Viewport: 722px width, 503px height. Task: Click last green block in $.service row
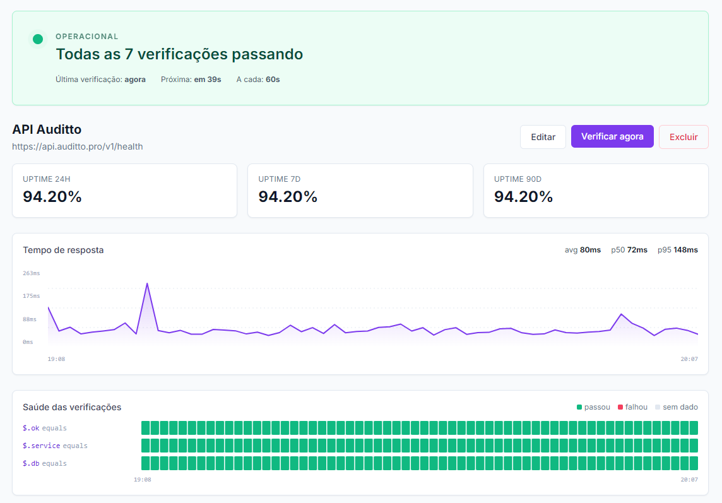694,446
